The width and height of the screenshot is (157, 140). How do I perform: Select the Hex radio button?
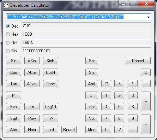click(8, 34)
